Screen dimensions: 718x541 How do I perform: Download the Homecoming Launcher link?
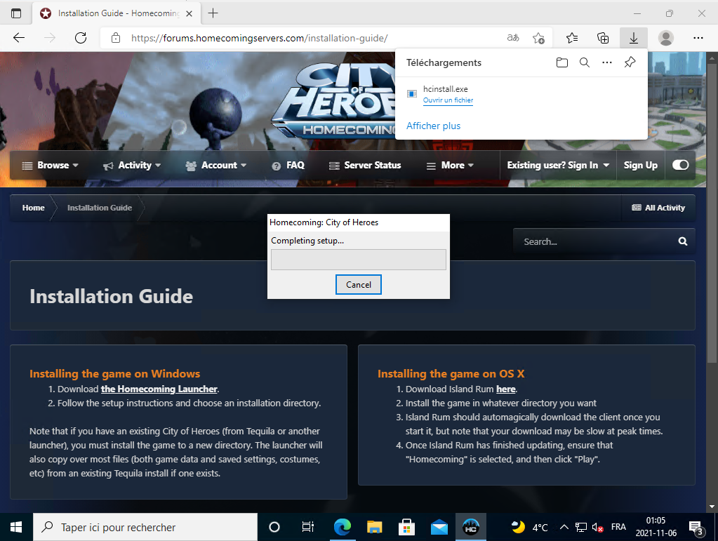[x=159, y=389]
